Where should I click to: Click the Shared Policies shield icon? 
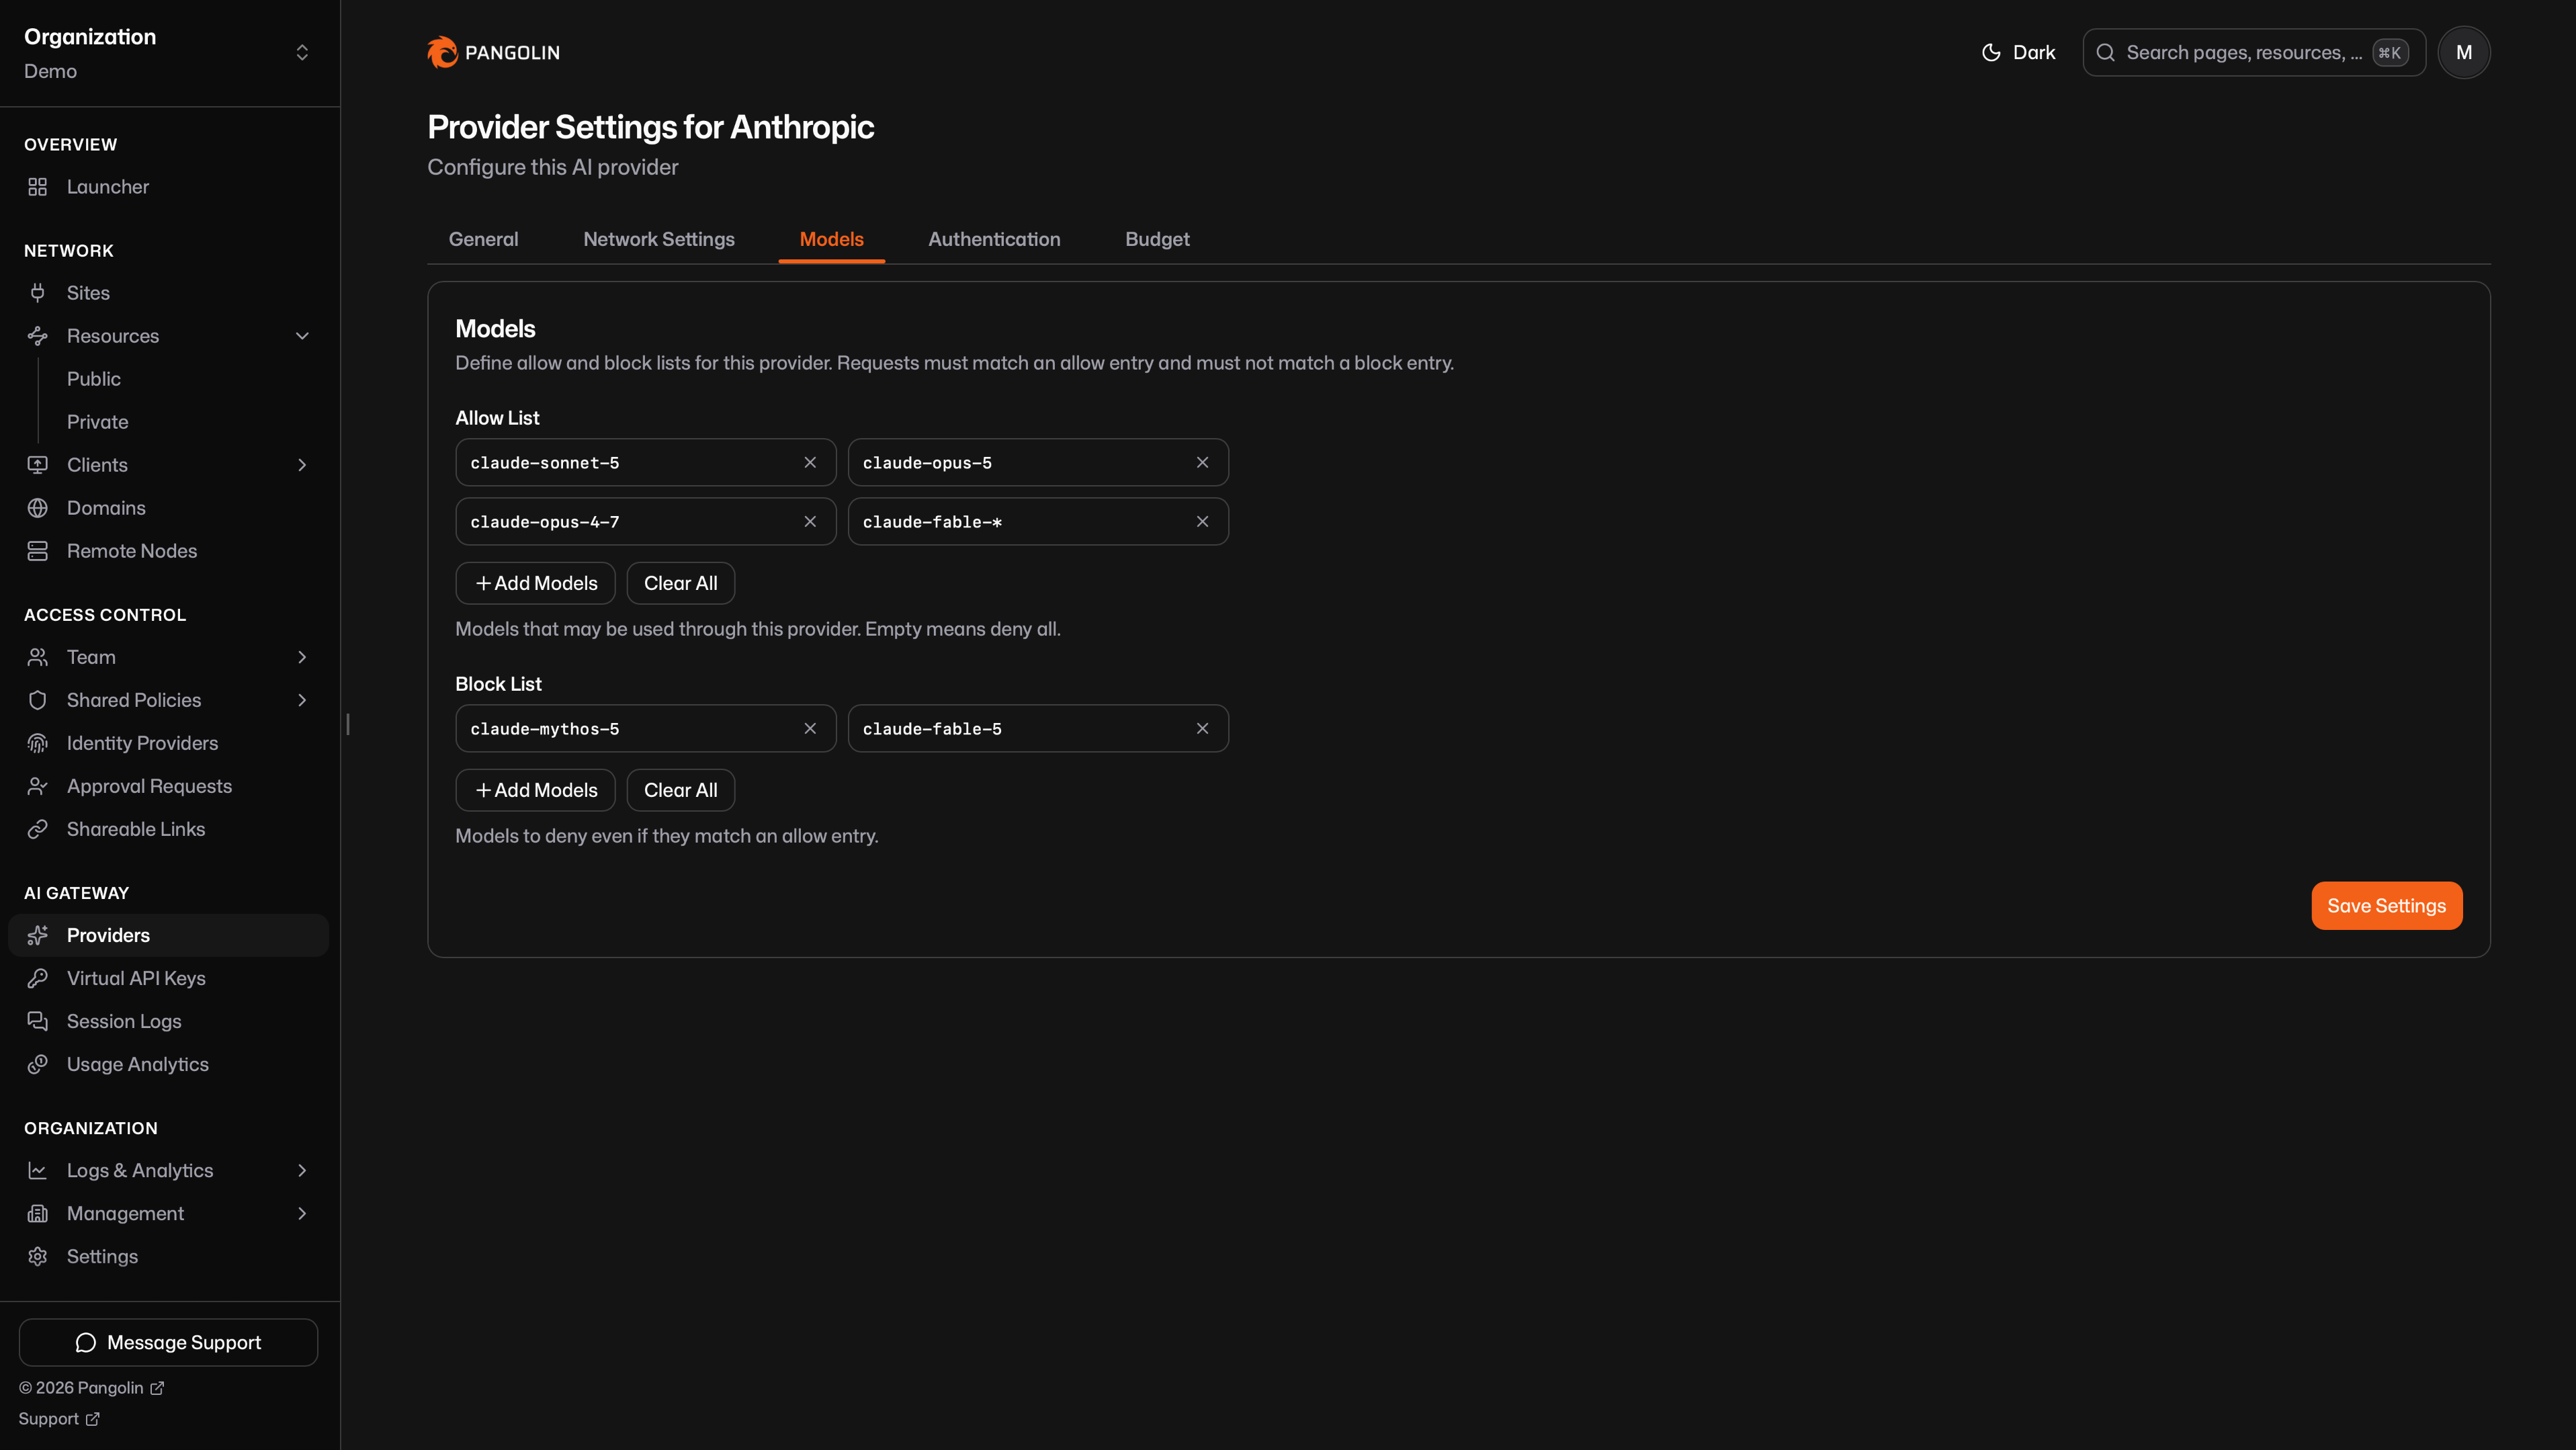click(38, 700)
